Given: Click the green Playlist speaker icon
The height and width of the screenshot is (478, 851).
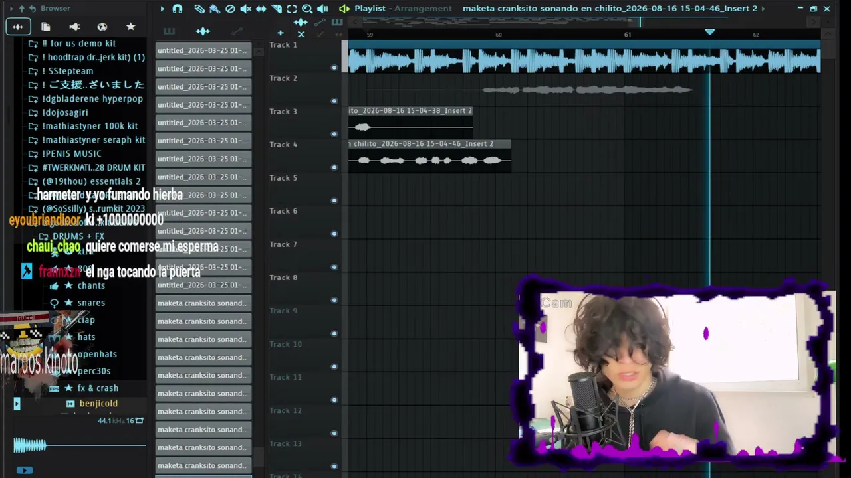Looking at the screenshot, I should pos(344,9).
